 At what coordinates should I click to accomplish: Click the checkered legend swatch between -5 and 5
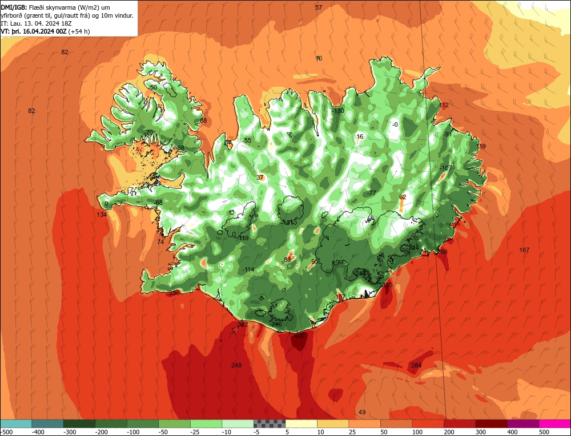[270, 423]
